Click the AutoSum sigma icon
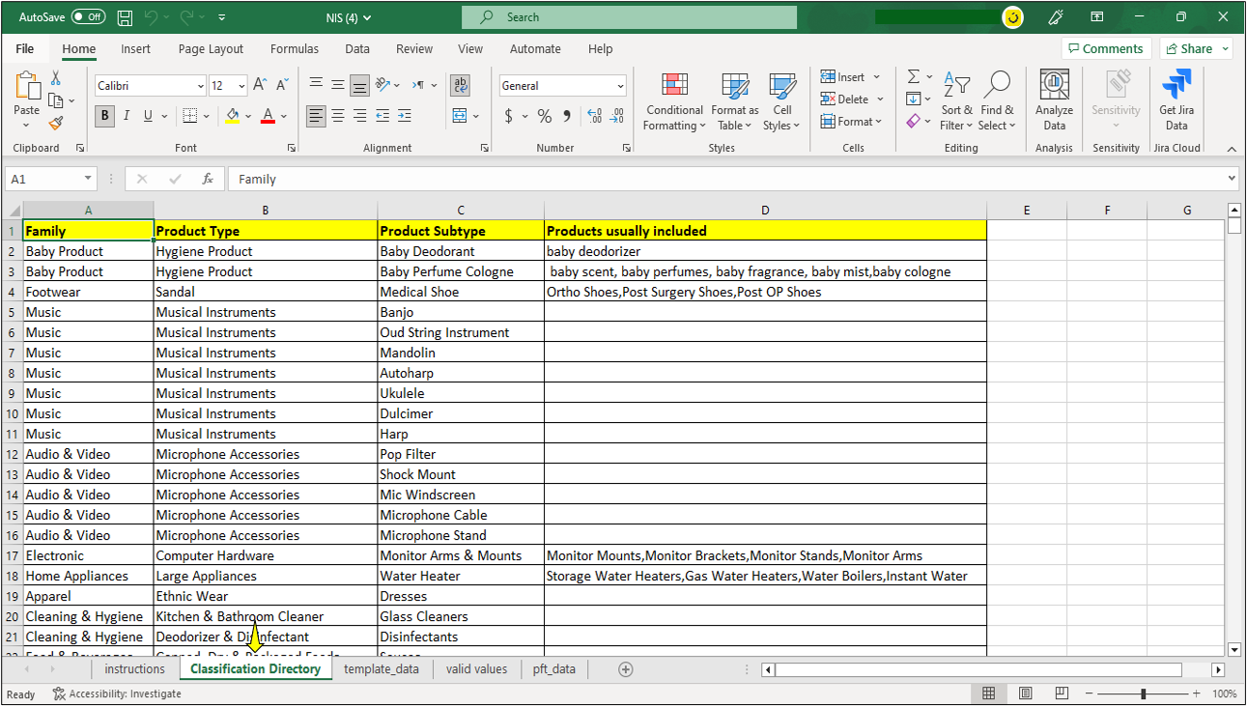 pos(914,76)
